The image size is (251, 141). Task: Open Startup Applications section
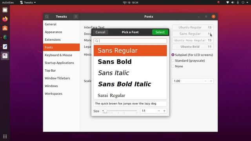coord(61,63)
